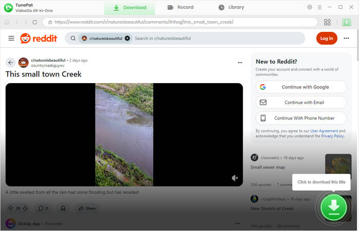
Task: Open r/natureisbeautiful community avatar
Action: tap(24, 62)
